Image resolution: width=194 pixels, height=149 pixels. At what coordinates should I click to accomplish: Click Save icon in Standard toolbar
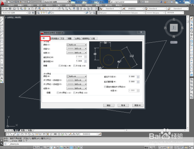(10, 9)
